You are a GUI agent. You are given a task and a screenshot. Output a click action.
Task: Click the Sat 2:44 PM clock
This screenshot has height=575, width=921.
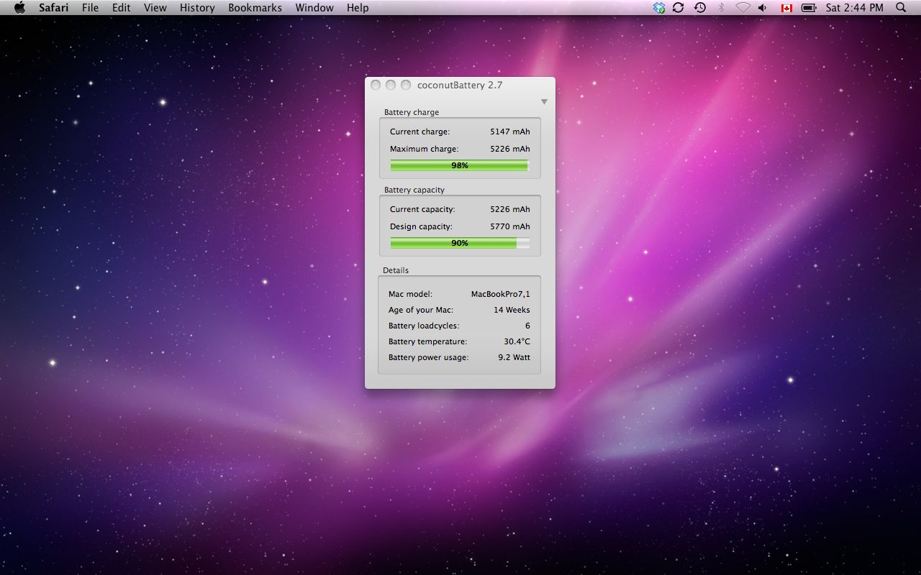pyautogui.click(x=854, y=8)
